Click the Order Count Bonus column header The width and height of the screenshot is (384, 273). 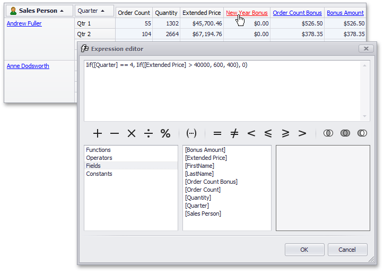pyautogui.click(x=297, y=13)
